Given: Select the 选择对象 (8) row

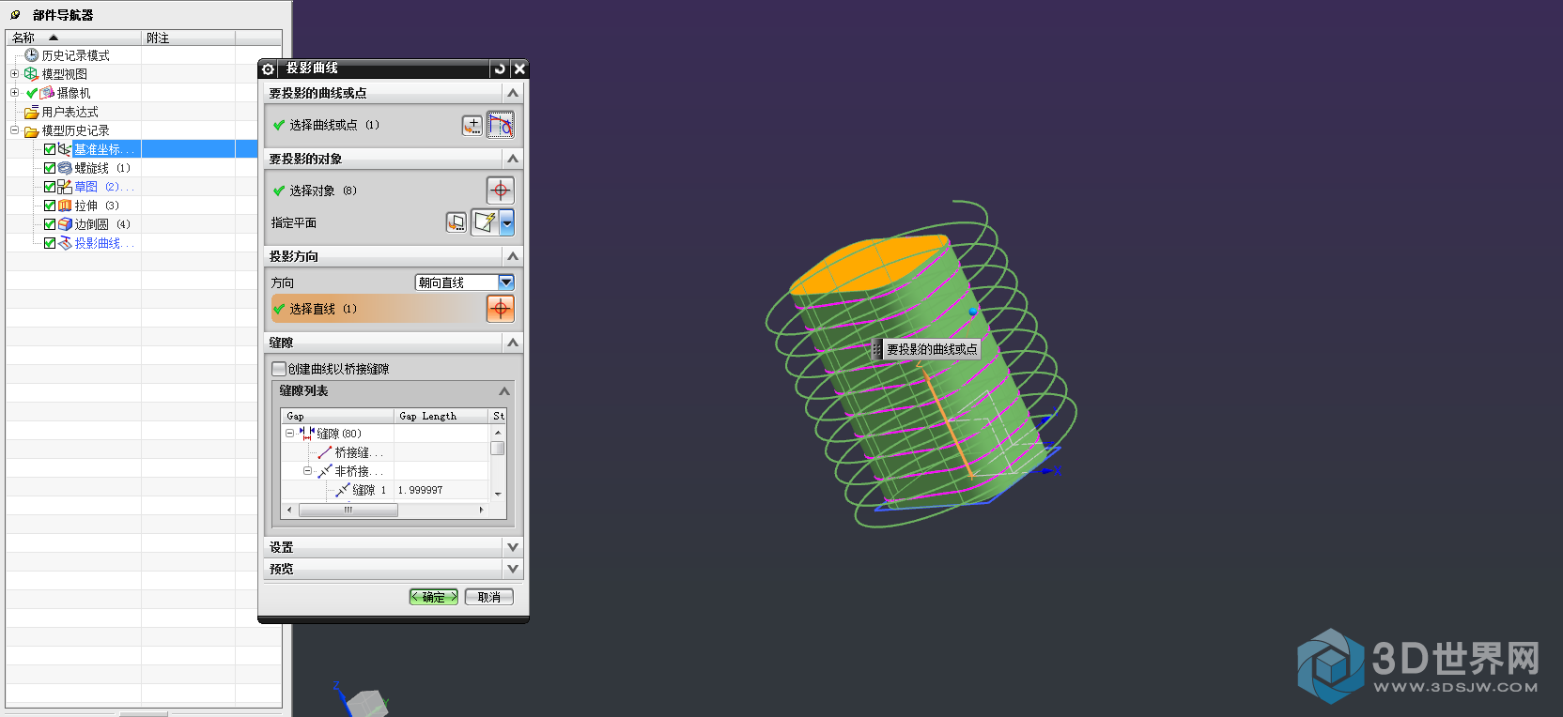Looking at the screenshot, I should pyautogui.click(x=377, y=191).
